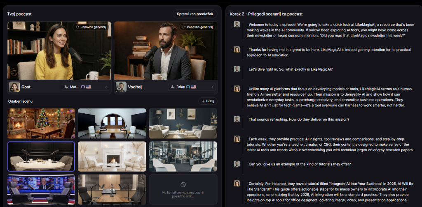Select the TV news studio scene thumbnail
The image size is (422, 207).
coord(41,189)
